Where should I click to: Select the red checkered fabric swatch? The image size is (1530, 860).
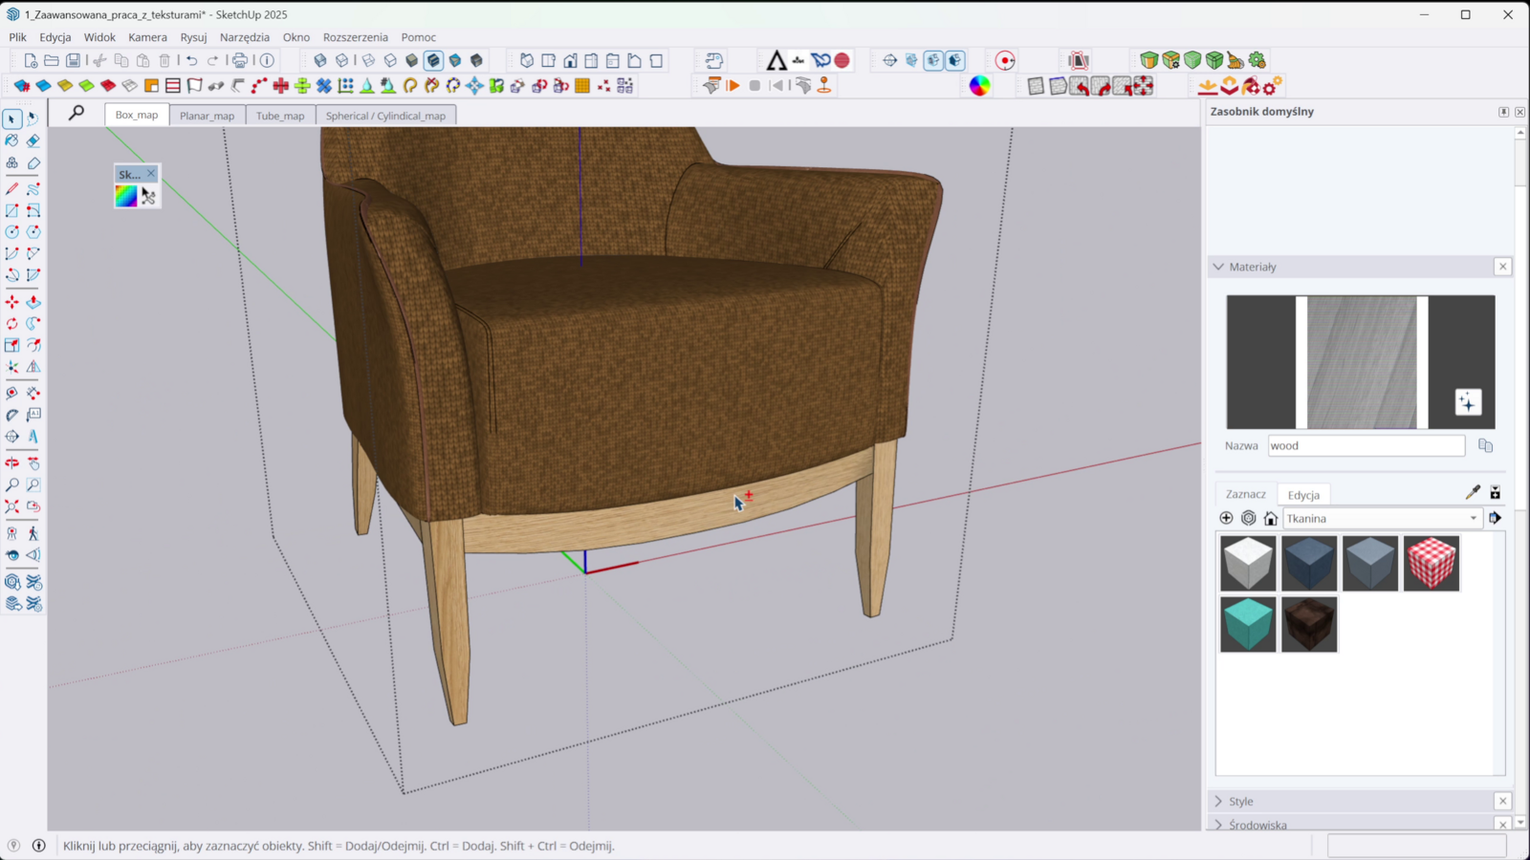[x=1432, y=563]
